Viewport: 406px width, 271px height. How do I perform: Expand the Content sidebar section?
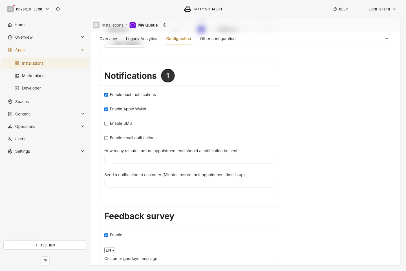point(83,114)
